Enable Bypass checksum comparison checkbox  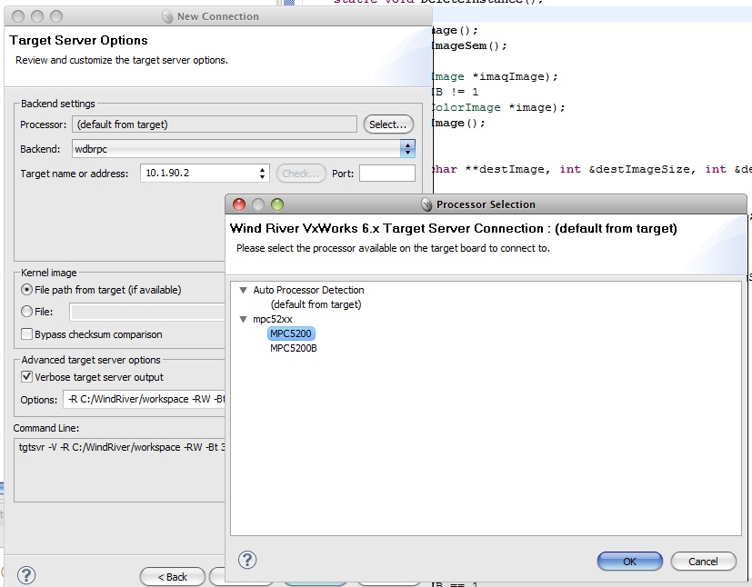(27, 334)
